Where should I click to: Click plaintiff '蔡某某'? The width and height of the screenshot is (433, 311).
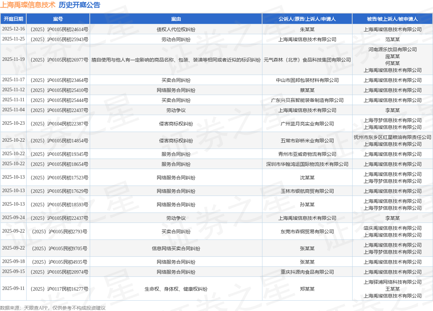coord(307,90)
